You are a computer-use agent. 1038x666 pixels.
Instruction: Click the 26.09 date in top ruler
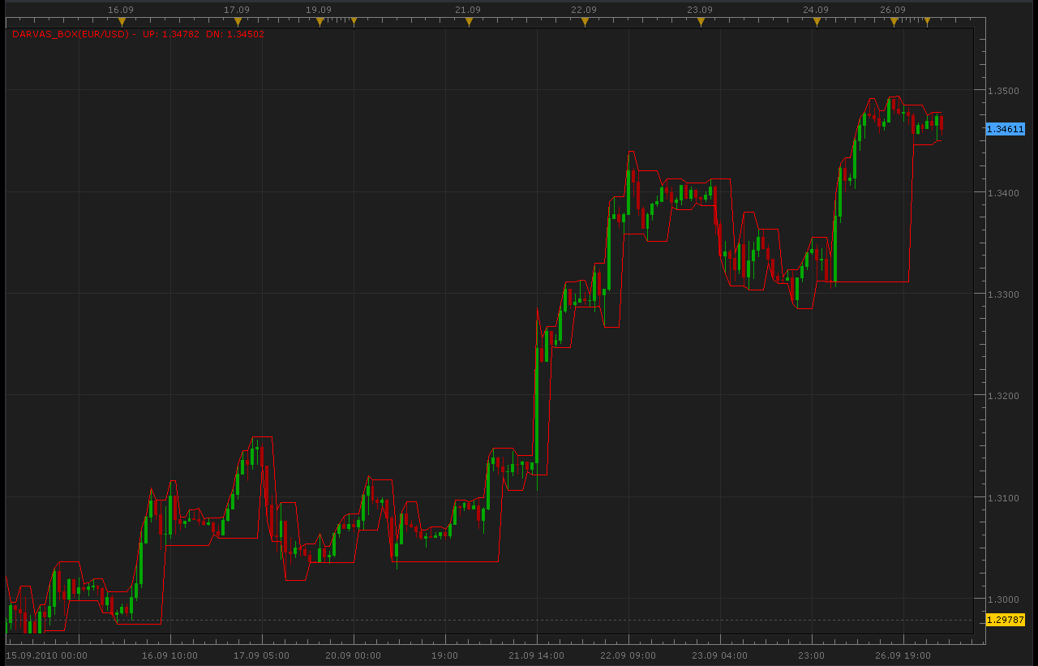pos(893,10)
